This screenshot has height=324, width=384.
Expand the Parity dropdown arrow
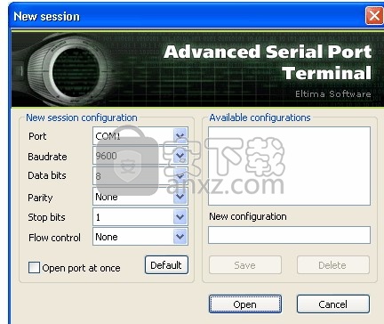(x=180, y=197)
